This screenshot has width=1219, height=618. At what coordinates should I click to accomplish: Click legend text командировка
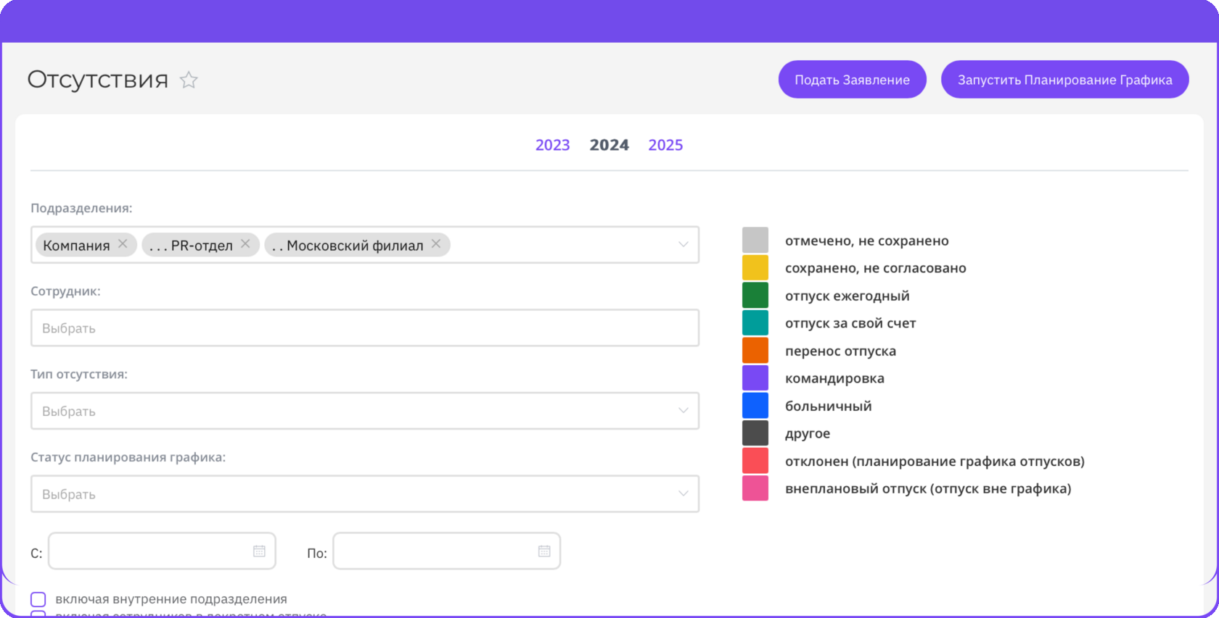(x=834, y=378)
